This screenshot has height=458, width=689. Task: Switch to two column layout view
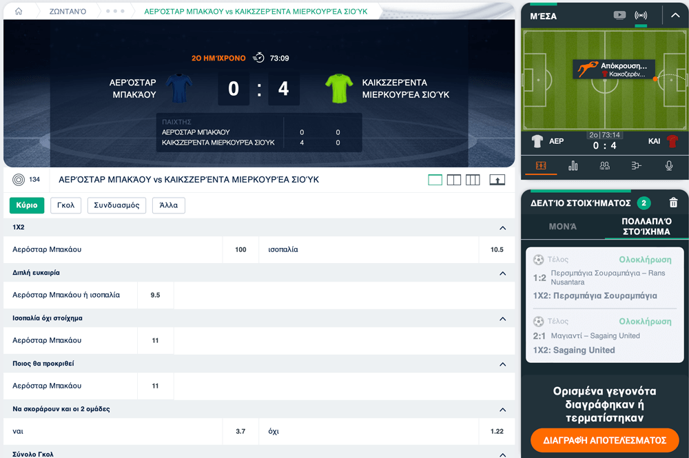(x=454, y=180)
